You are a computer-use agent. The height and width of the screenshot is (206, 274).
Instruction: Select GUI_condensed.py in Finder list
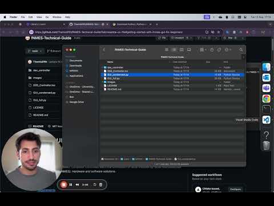[x=172, y=74]
